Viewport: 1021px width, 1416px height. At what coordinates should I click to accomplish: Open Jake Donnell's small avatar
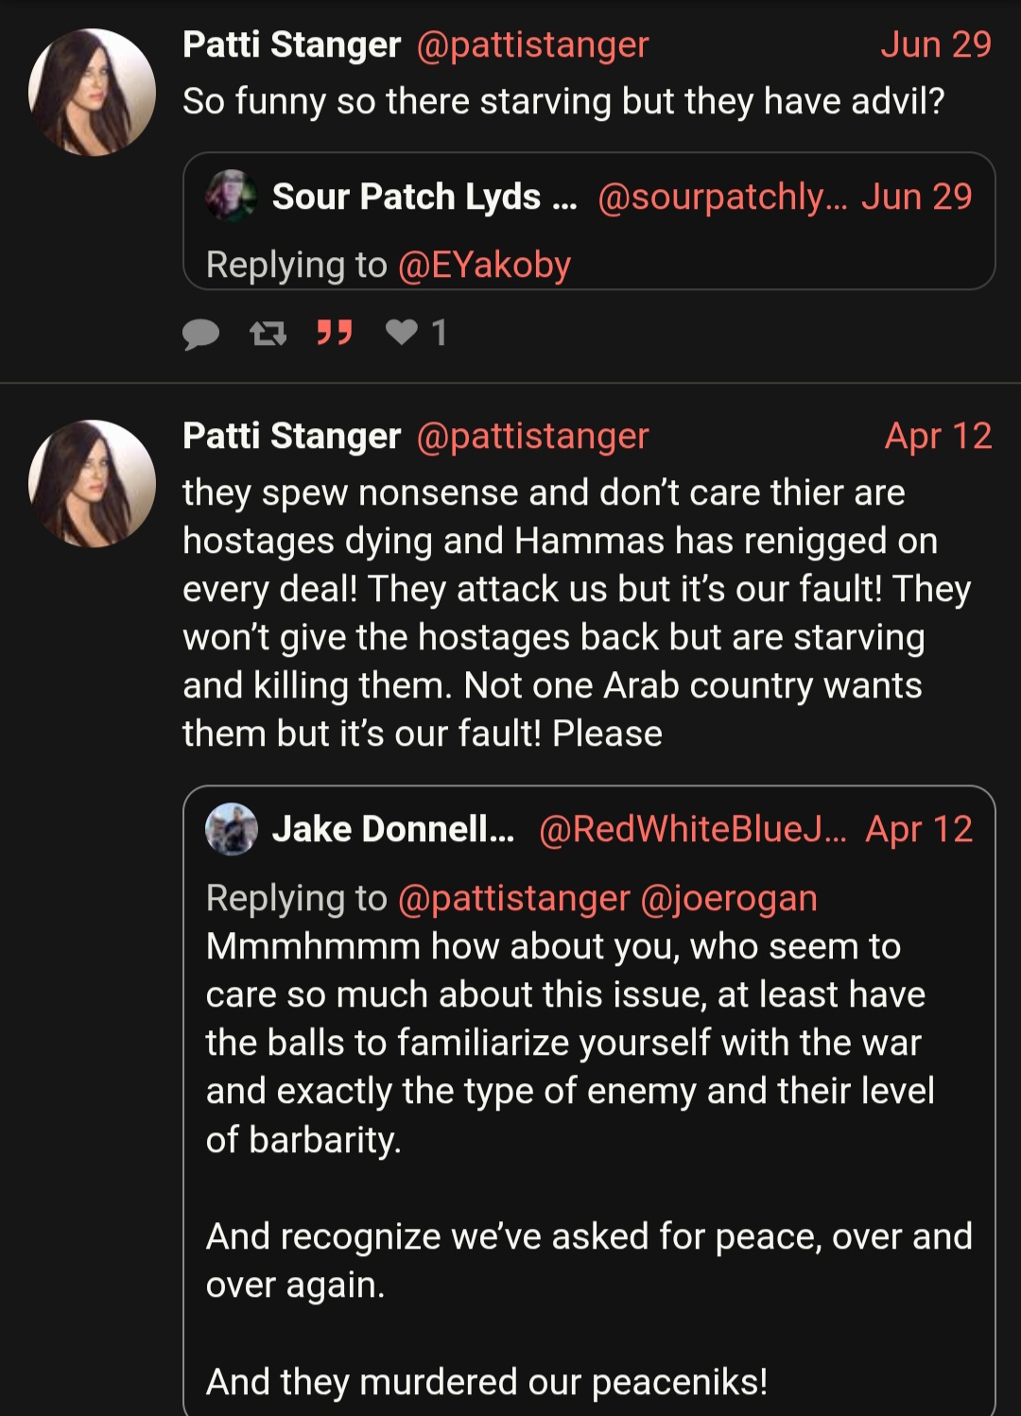pos(232,829)
